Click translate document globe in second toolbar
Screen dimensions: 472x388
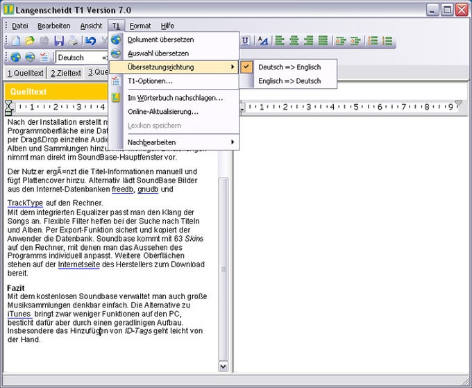click(16, 57)
